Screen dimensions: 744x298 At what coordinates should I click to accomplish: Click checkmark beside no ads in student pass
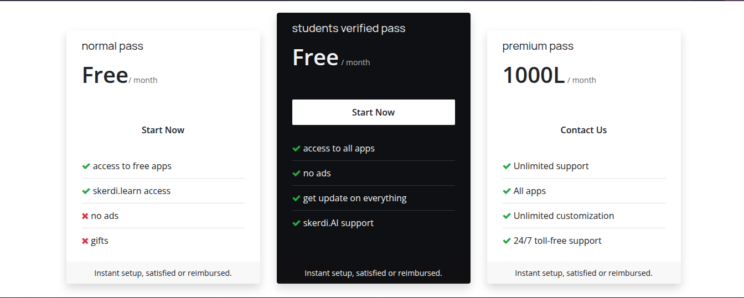pyautogui.click(x=296, y=174)
